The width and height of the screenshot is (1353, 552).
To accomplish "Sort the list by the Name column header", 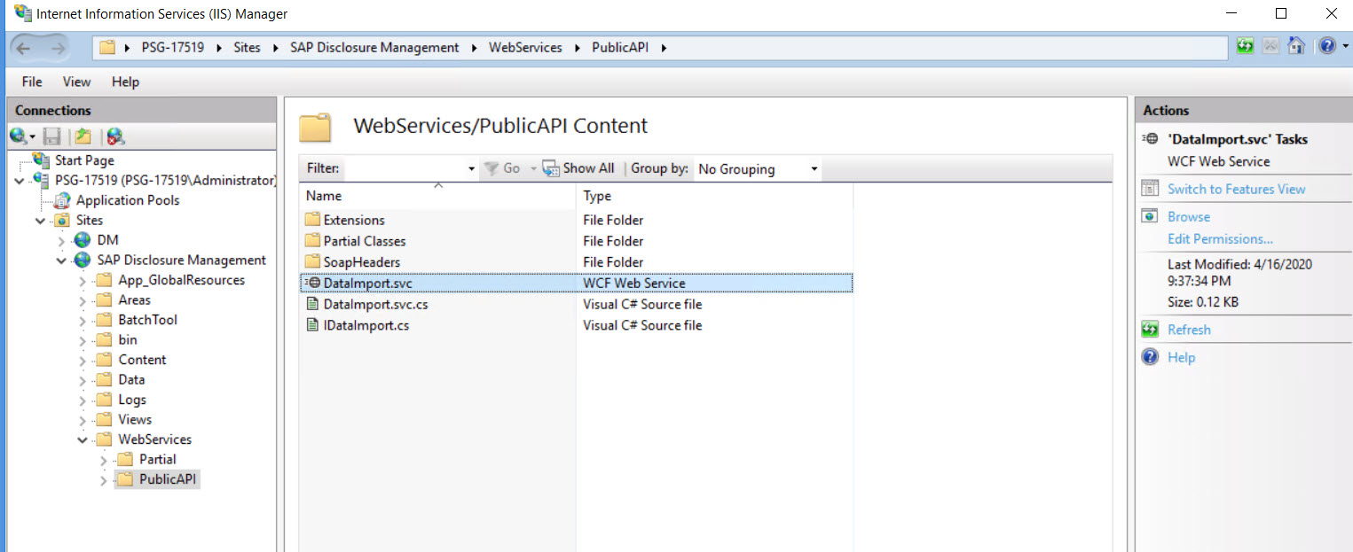I will point(437,196).
